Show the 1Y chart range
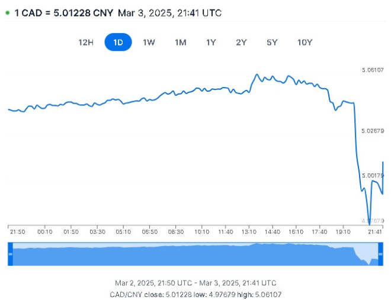This screenshot has width=391, height=300. click(211, 43)
